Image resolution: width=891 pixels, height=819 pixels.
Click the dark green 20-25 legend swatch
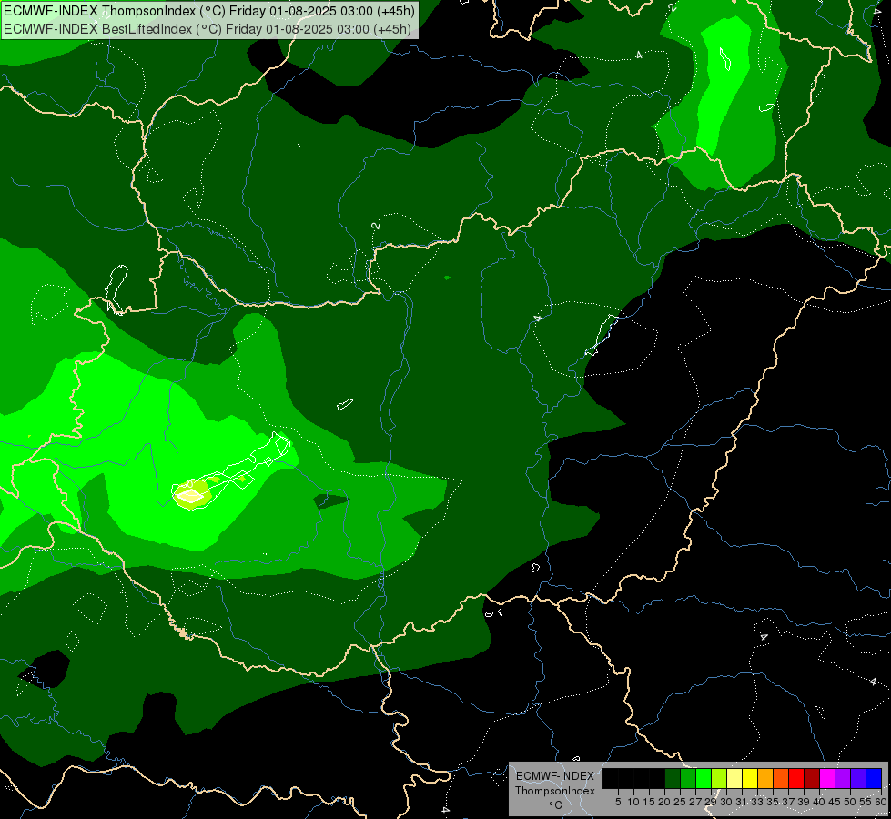[x=673, y=778]
